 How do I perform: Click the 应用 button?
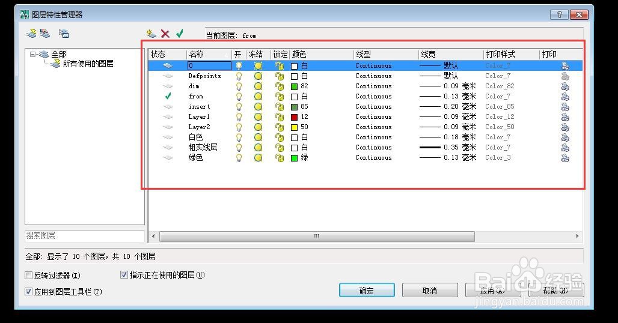click(493, 291)
